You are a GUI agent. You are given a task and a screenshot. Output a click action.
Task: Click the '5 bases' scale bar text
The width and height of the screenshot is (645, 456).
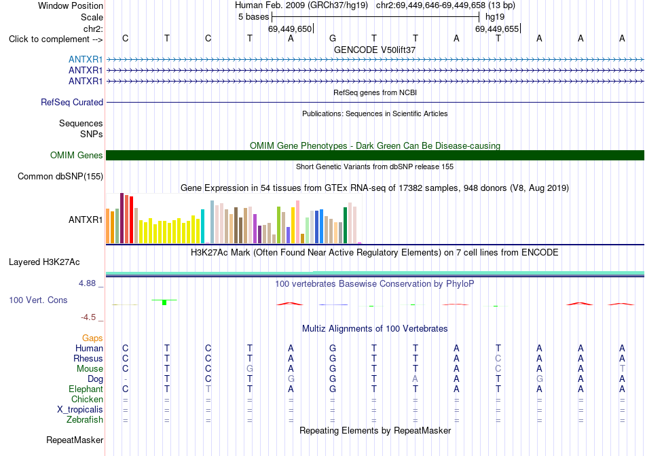click(x=253, y=17)
